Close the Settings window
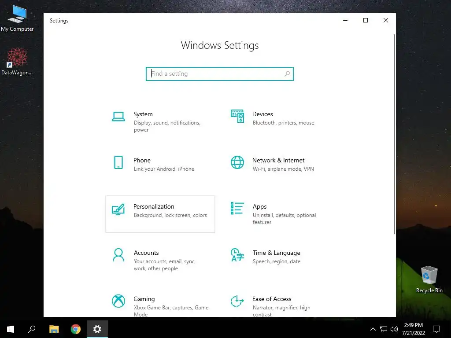This screenshot has width=451, height=338. tap(386, 20)
